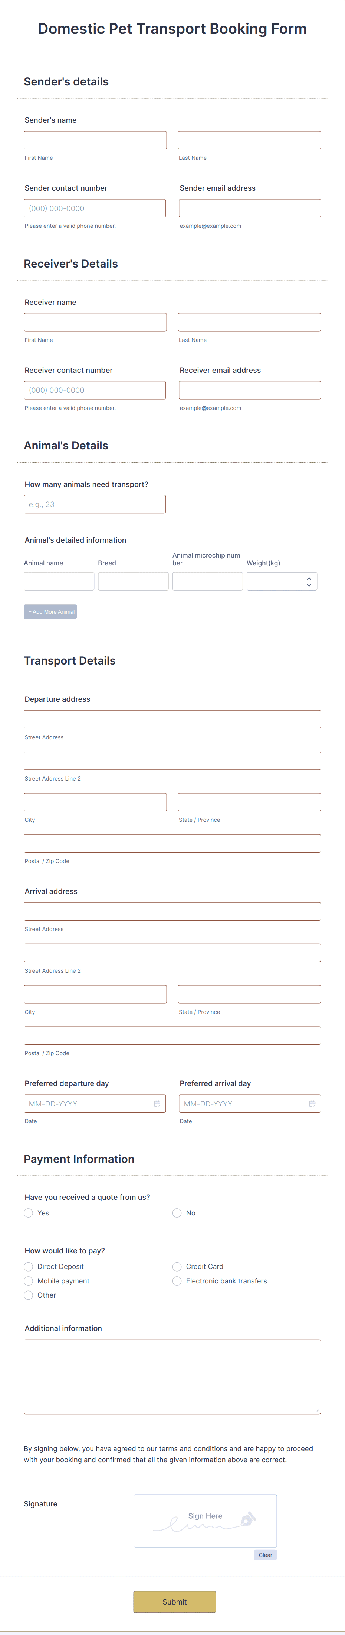Select Mobile payment option
Viewport: 345px width, 1635px height.
coord(28,1281)
